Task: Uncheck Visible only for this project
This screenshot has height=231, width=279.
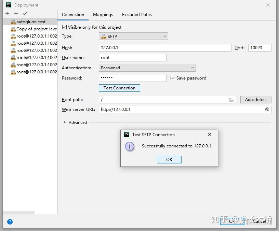Action: point(64,27)
